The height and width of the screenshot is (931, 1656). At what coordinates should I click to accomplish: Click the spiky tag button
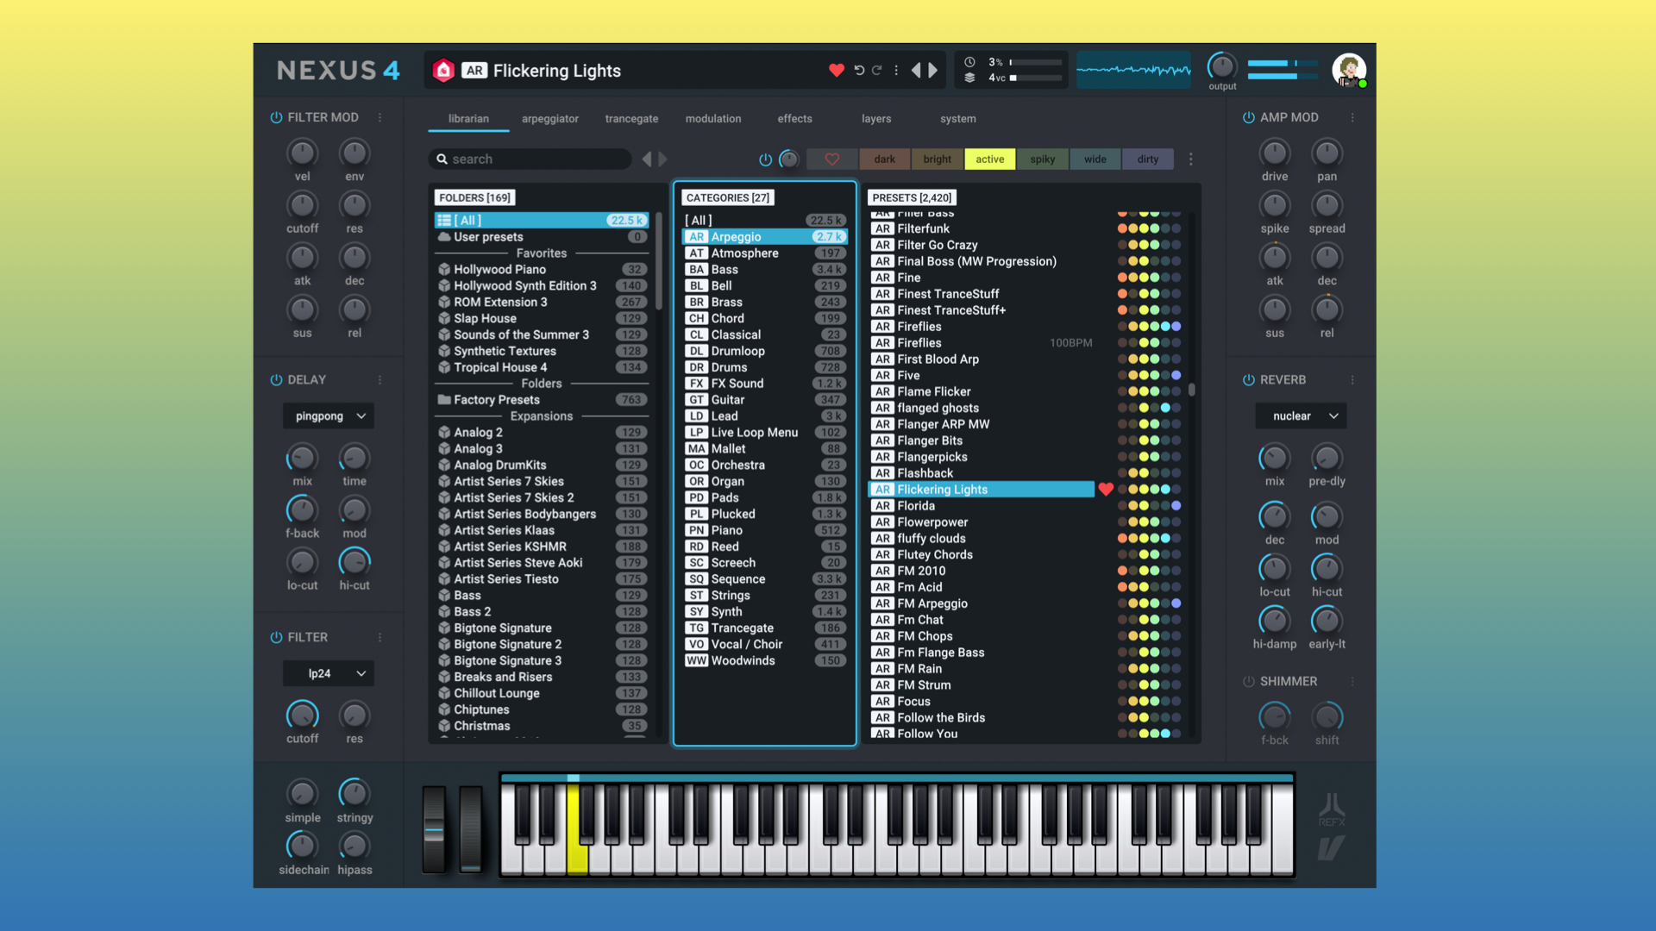pyautogui.click(x=1042, y=159)
